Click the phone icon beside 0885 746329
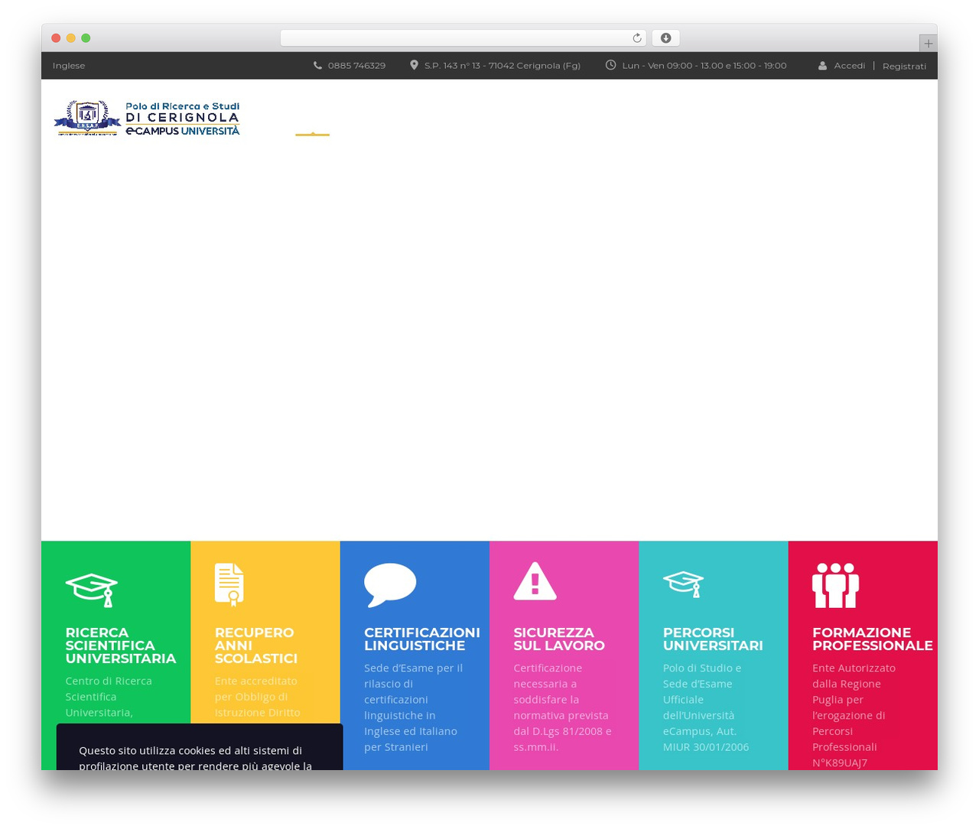Image resolution: width=979 pixels, height=829 pixels. 317,66
